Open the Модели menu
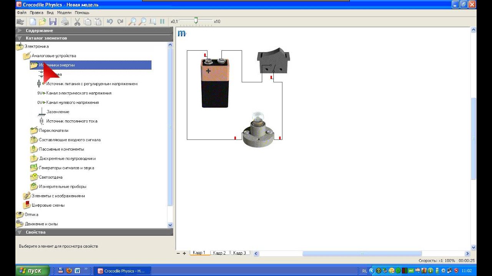 [64, 13]
